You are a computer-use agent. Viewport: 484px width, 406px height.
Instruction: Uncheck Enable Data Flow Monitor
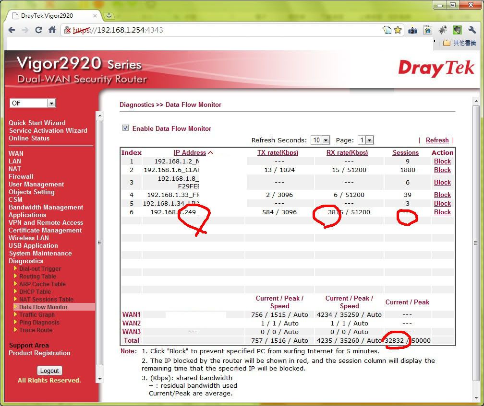click(x=125, y=128)
